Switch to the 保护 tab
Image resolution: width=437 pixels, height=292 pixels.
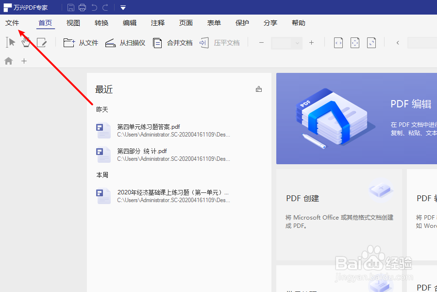click(x=242, y=23)
